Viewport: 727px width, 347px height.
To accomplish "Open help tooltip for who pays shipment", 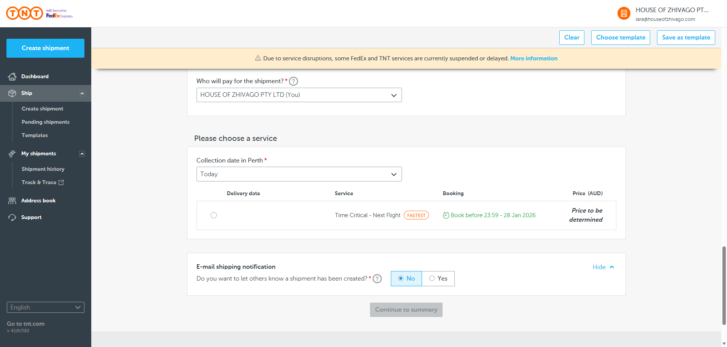I will coord(294,81).
